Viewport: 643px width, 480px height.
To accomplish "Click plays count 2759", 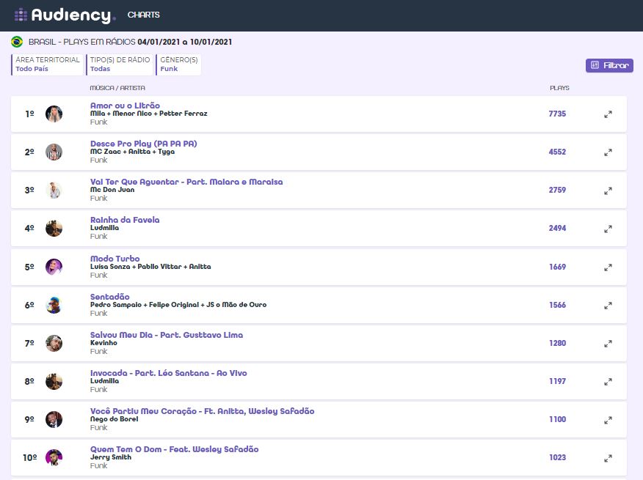I will click(x=557, y=190).
